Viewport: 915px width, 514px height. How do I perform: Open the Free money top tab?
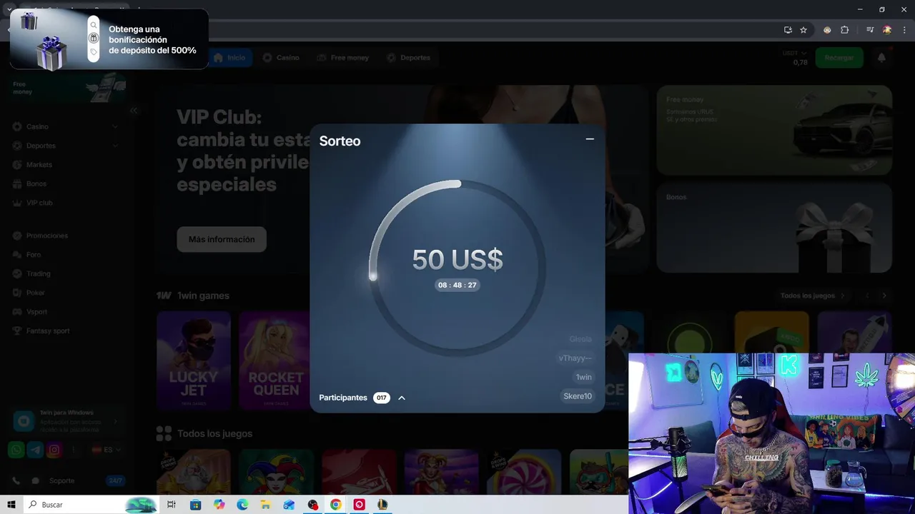[x=343, y=58]
